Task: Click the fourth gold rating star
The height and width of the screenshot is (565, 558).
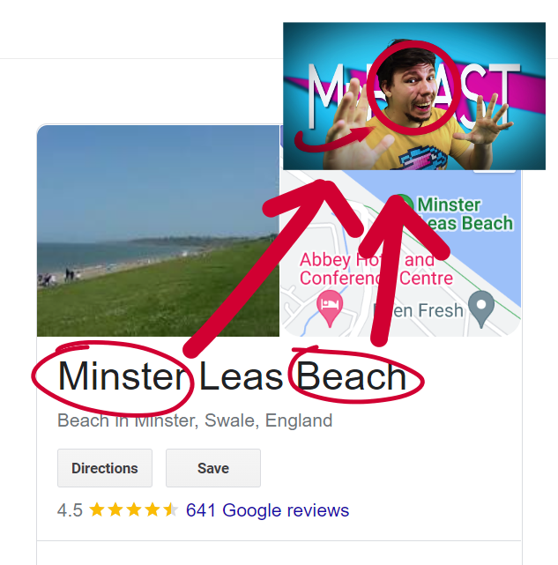Action: [x=152, y=510]
